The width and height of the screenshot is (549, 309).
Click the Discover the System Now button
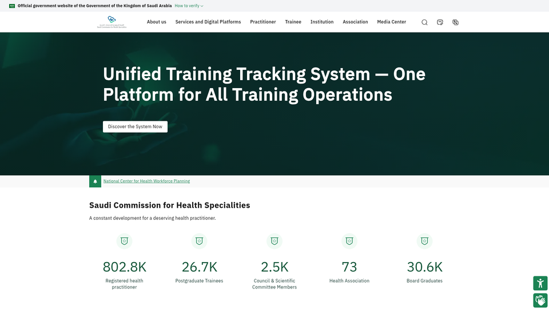pyautogui.click(x=135, y=126)
